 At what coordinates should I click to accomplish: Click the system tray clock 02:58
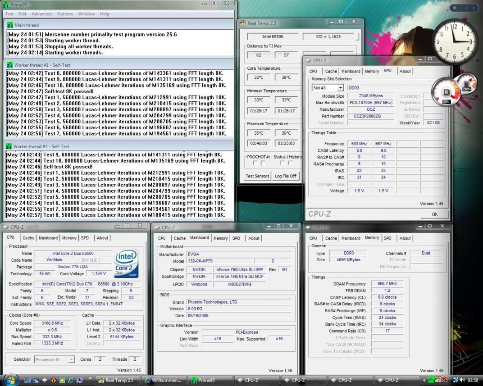(473, 381)
